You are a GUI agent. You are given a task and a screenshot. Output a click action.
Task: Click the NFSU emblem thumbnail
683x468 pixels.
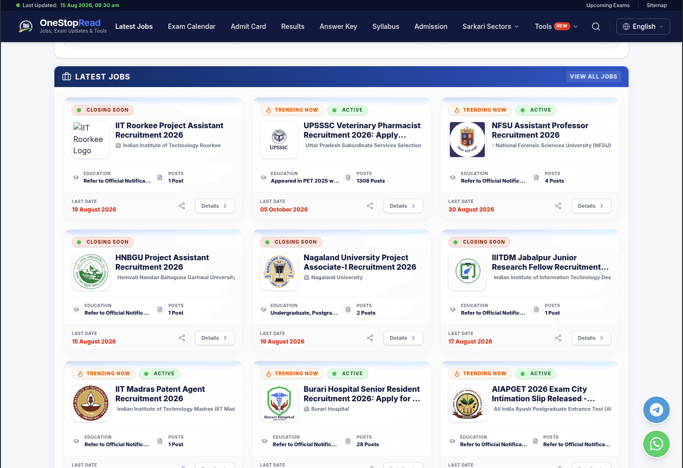467,140
